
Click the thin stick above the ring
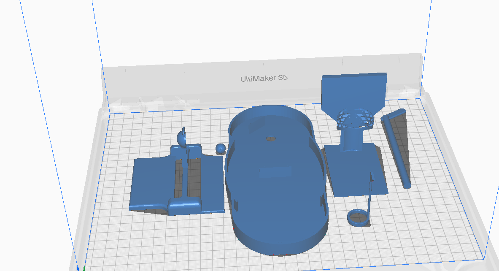[370, 191]
